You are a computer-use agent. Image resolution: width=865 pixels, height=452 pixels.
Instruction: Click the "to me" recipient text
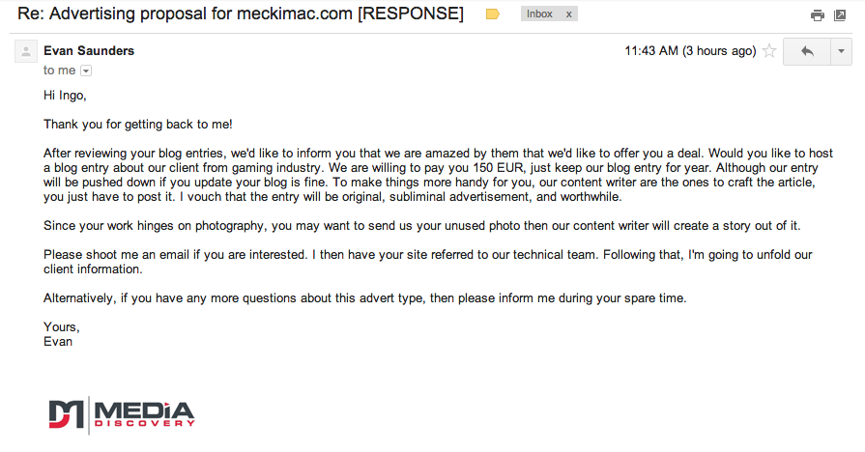pos(59,71)
